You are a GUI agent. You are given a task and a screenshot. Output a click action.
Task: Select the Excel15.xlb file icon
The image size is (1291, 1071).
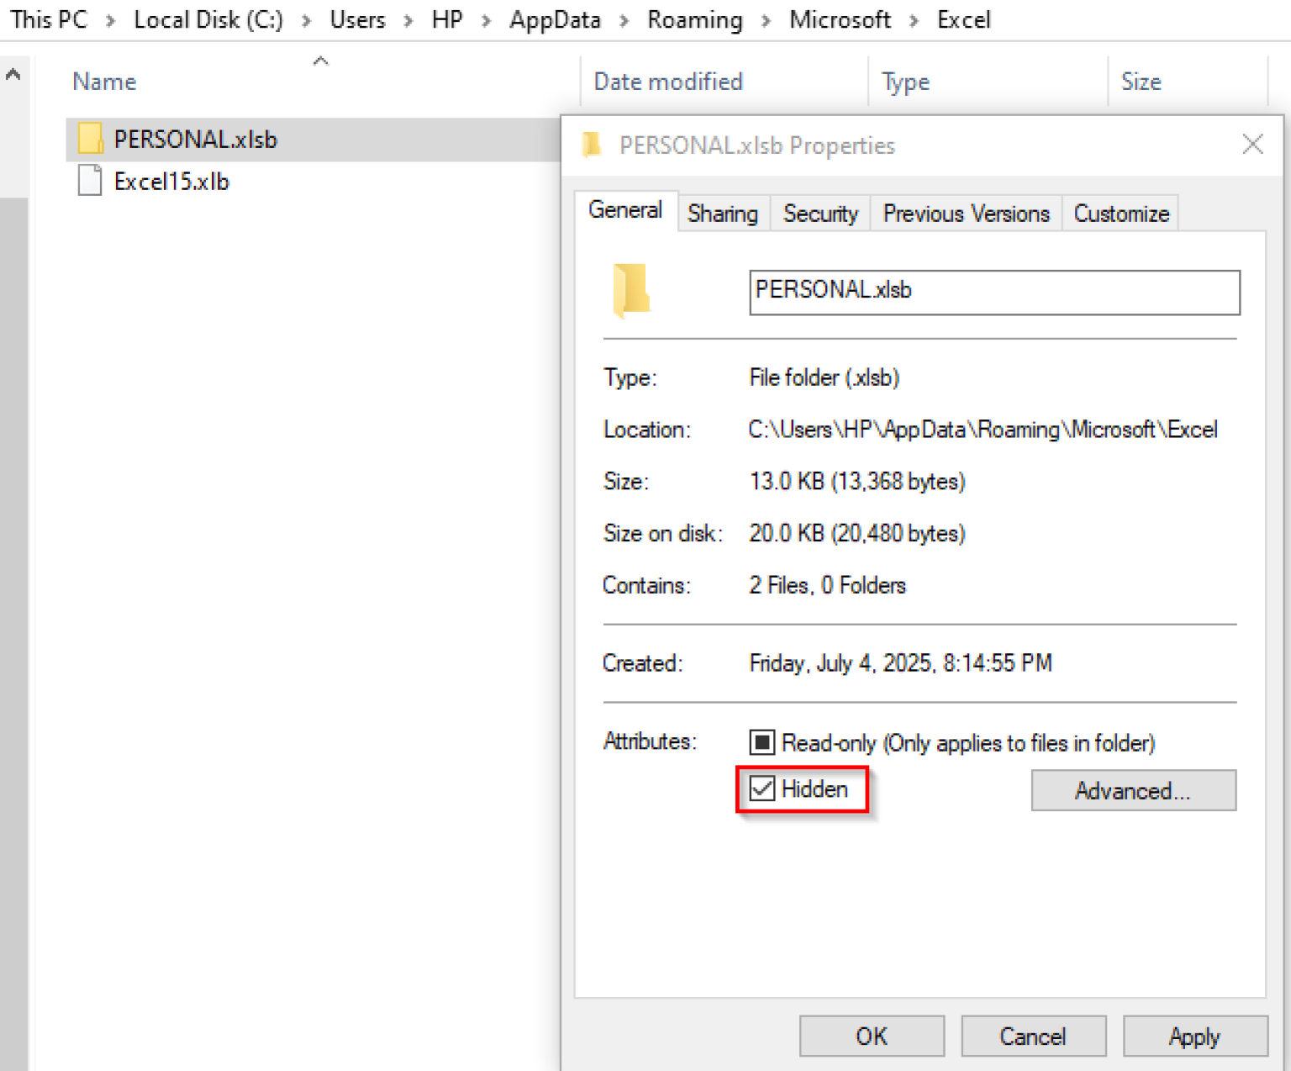(88, 180)
